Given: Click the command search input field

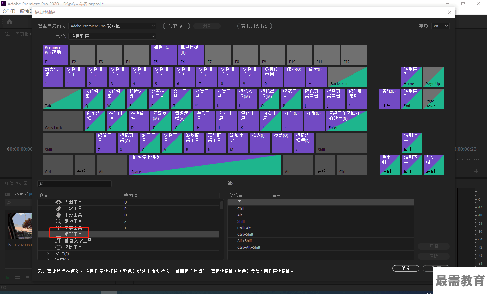Looking at the screenshot, I should (x=74, y=184).
